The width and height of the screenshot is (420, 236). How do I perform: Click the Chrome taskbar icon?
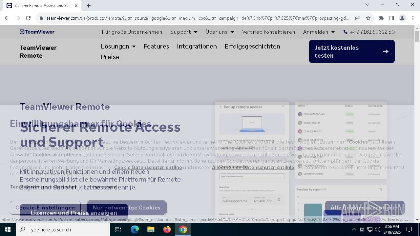pos(183,229)
